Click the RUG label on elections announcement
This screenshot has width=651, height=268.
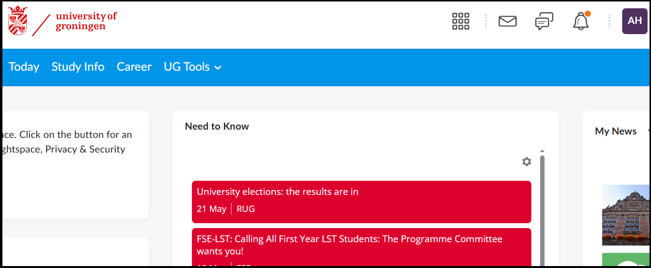click(x=246, y=209)
